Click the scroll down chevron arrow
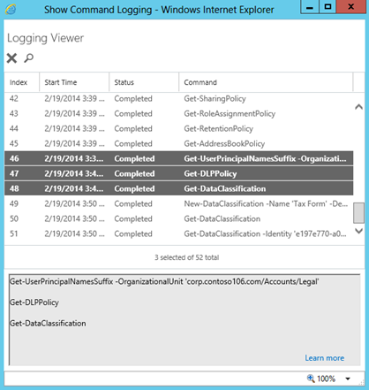The image size is (369, 390). 358,231
